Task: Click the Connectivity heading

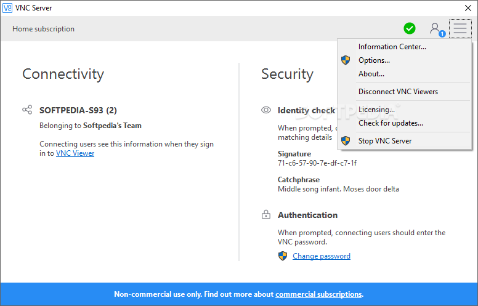Action: pyautogui.click(x=63, y=74)
